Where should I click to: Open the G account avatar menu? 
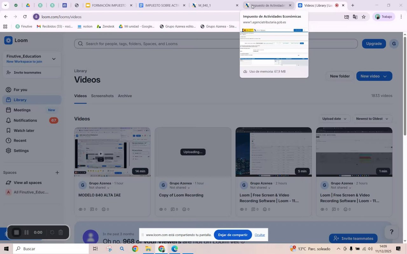tap(394, 44)
